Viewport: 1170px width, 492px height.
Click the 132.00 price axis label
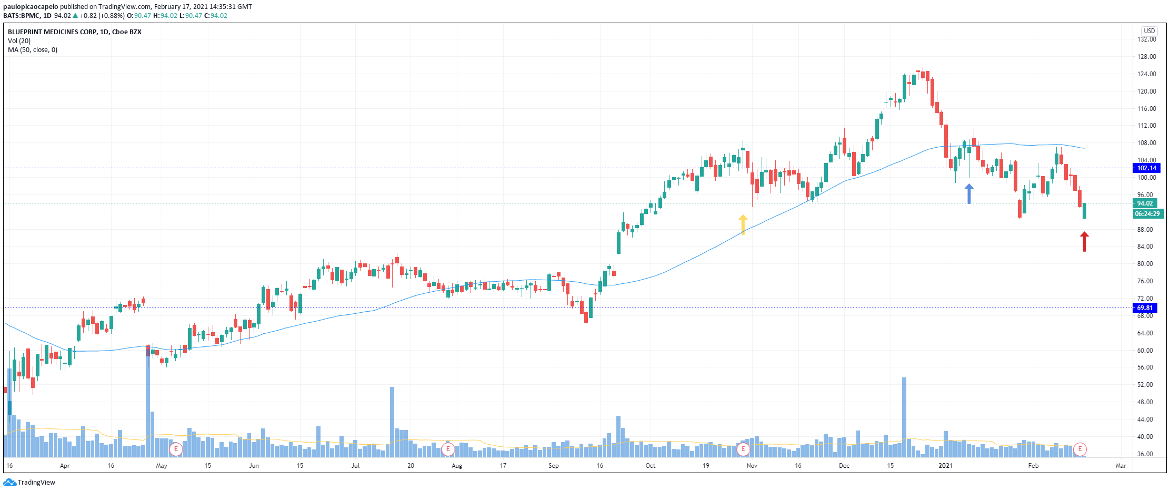click(x=1146, y=39)
